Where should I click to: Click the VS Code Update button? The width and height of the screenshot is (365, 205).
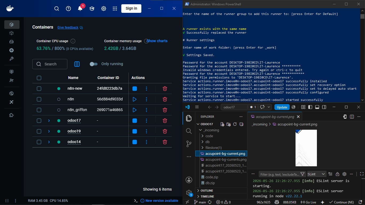click(282, 107)
